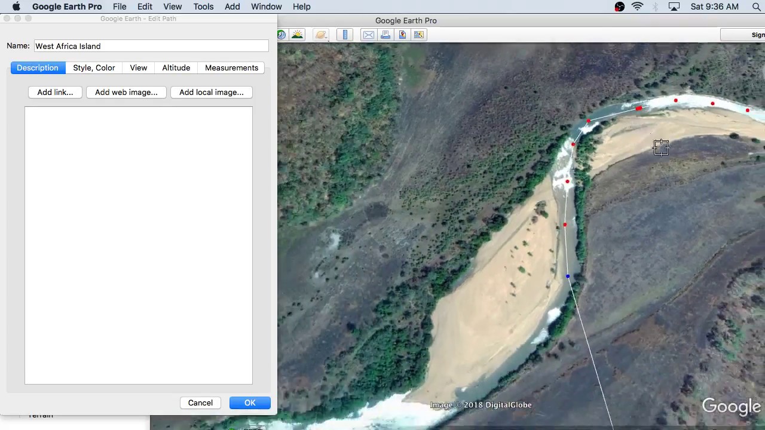Switch to the Altitude tab

point(176,67)
